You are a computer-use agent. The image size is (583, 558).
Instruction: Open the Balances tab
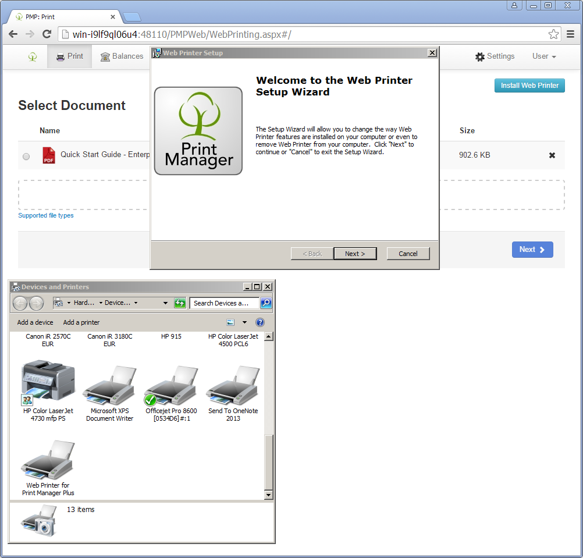point(122,56)
